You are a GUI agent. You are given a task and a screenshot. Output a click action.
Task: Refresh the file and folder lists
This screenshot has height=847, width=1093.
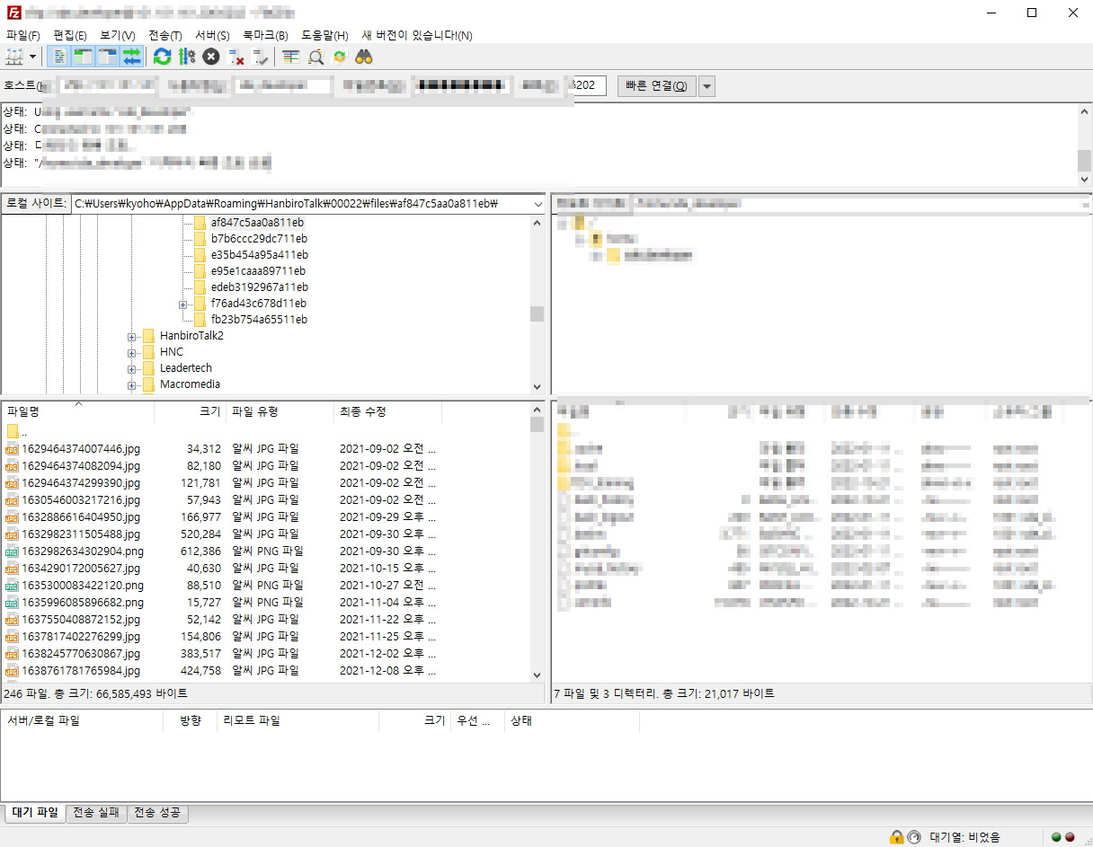(162, 57)
